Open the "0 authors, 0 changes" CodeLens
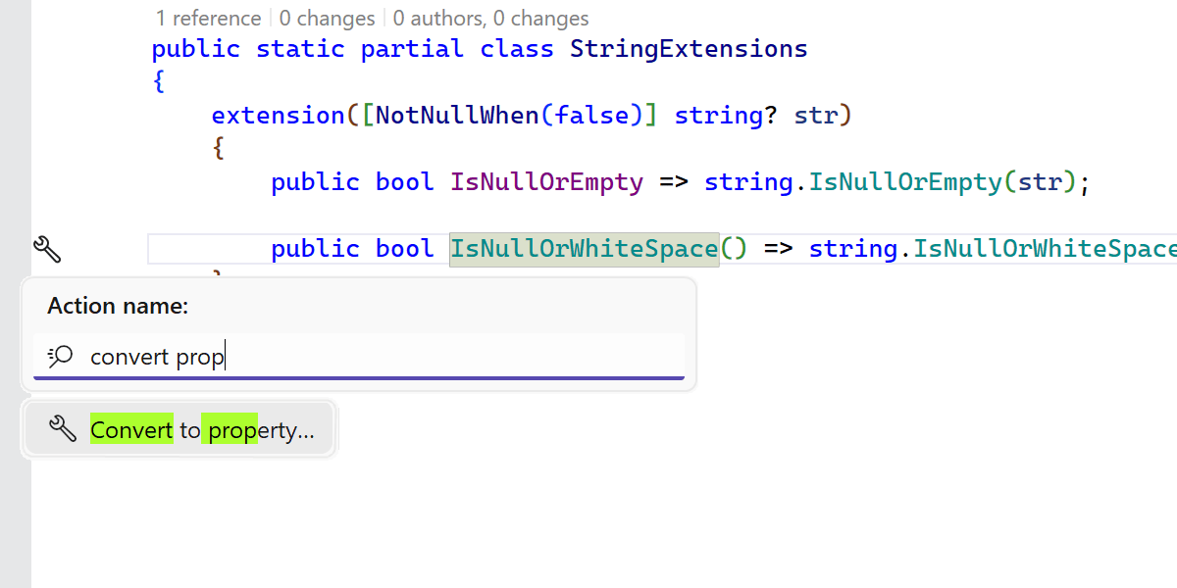Image resolution: width=1177 pixels, height=588 pixels. tap(490, 19)
